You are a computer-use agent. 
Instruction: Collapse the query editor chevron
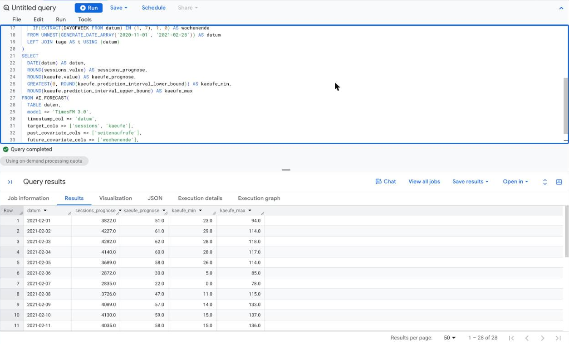point(561,8)
